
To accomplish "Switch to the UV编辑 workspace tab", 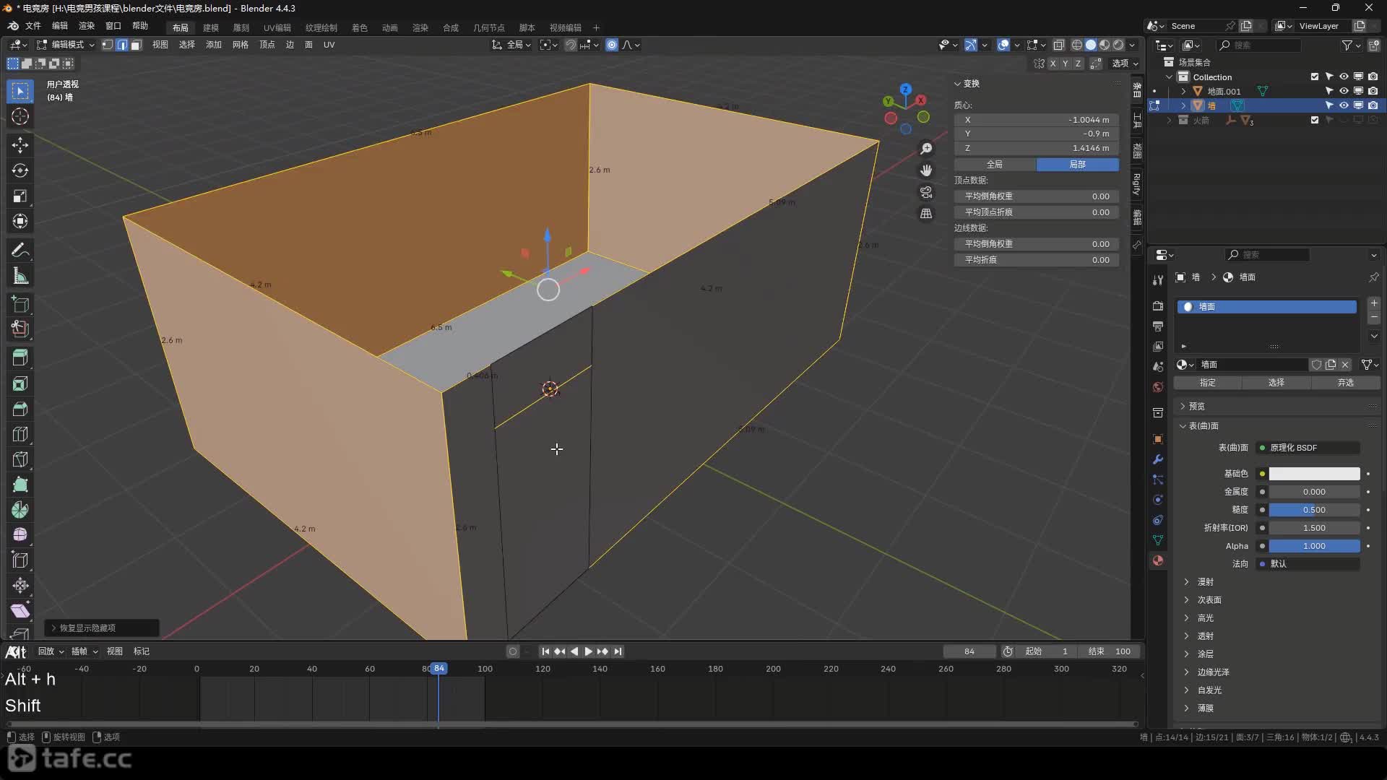I will click(x=277, y=27).
